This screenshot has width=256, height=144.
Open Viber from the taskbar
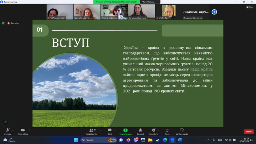[x=136, y=140]
